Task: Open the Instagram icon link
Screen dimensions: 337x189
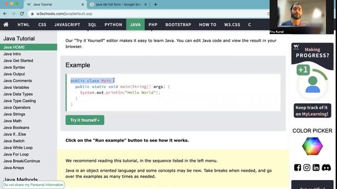Action: (306, 167)
